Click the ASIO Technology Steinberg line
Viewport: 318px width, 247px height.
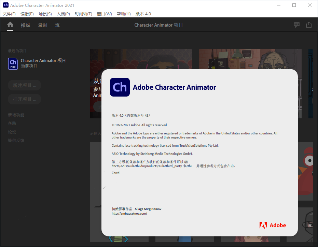click(152, 154)
